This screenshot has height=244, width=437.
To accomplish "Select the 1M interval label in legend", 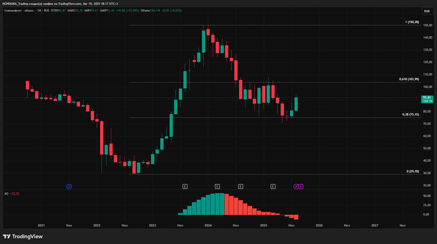I will pos(39,10).
